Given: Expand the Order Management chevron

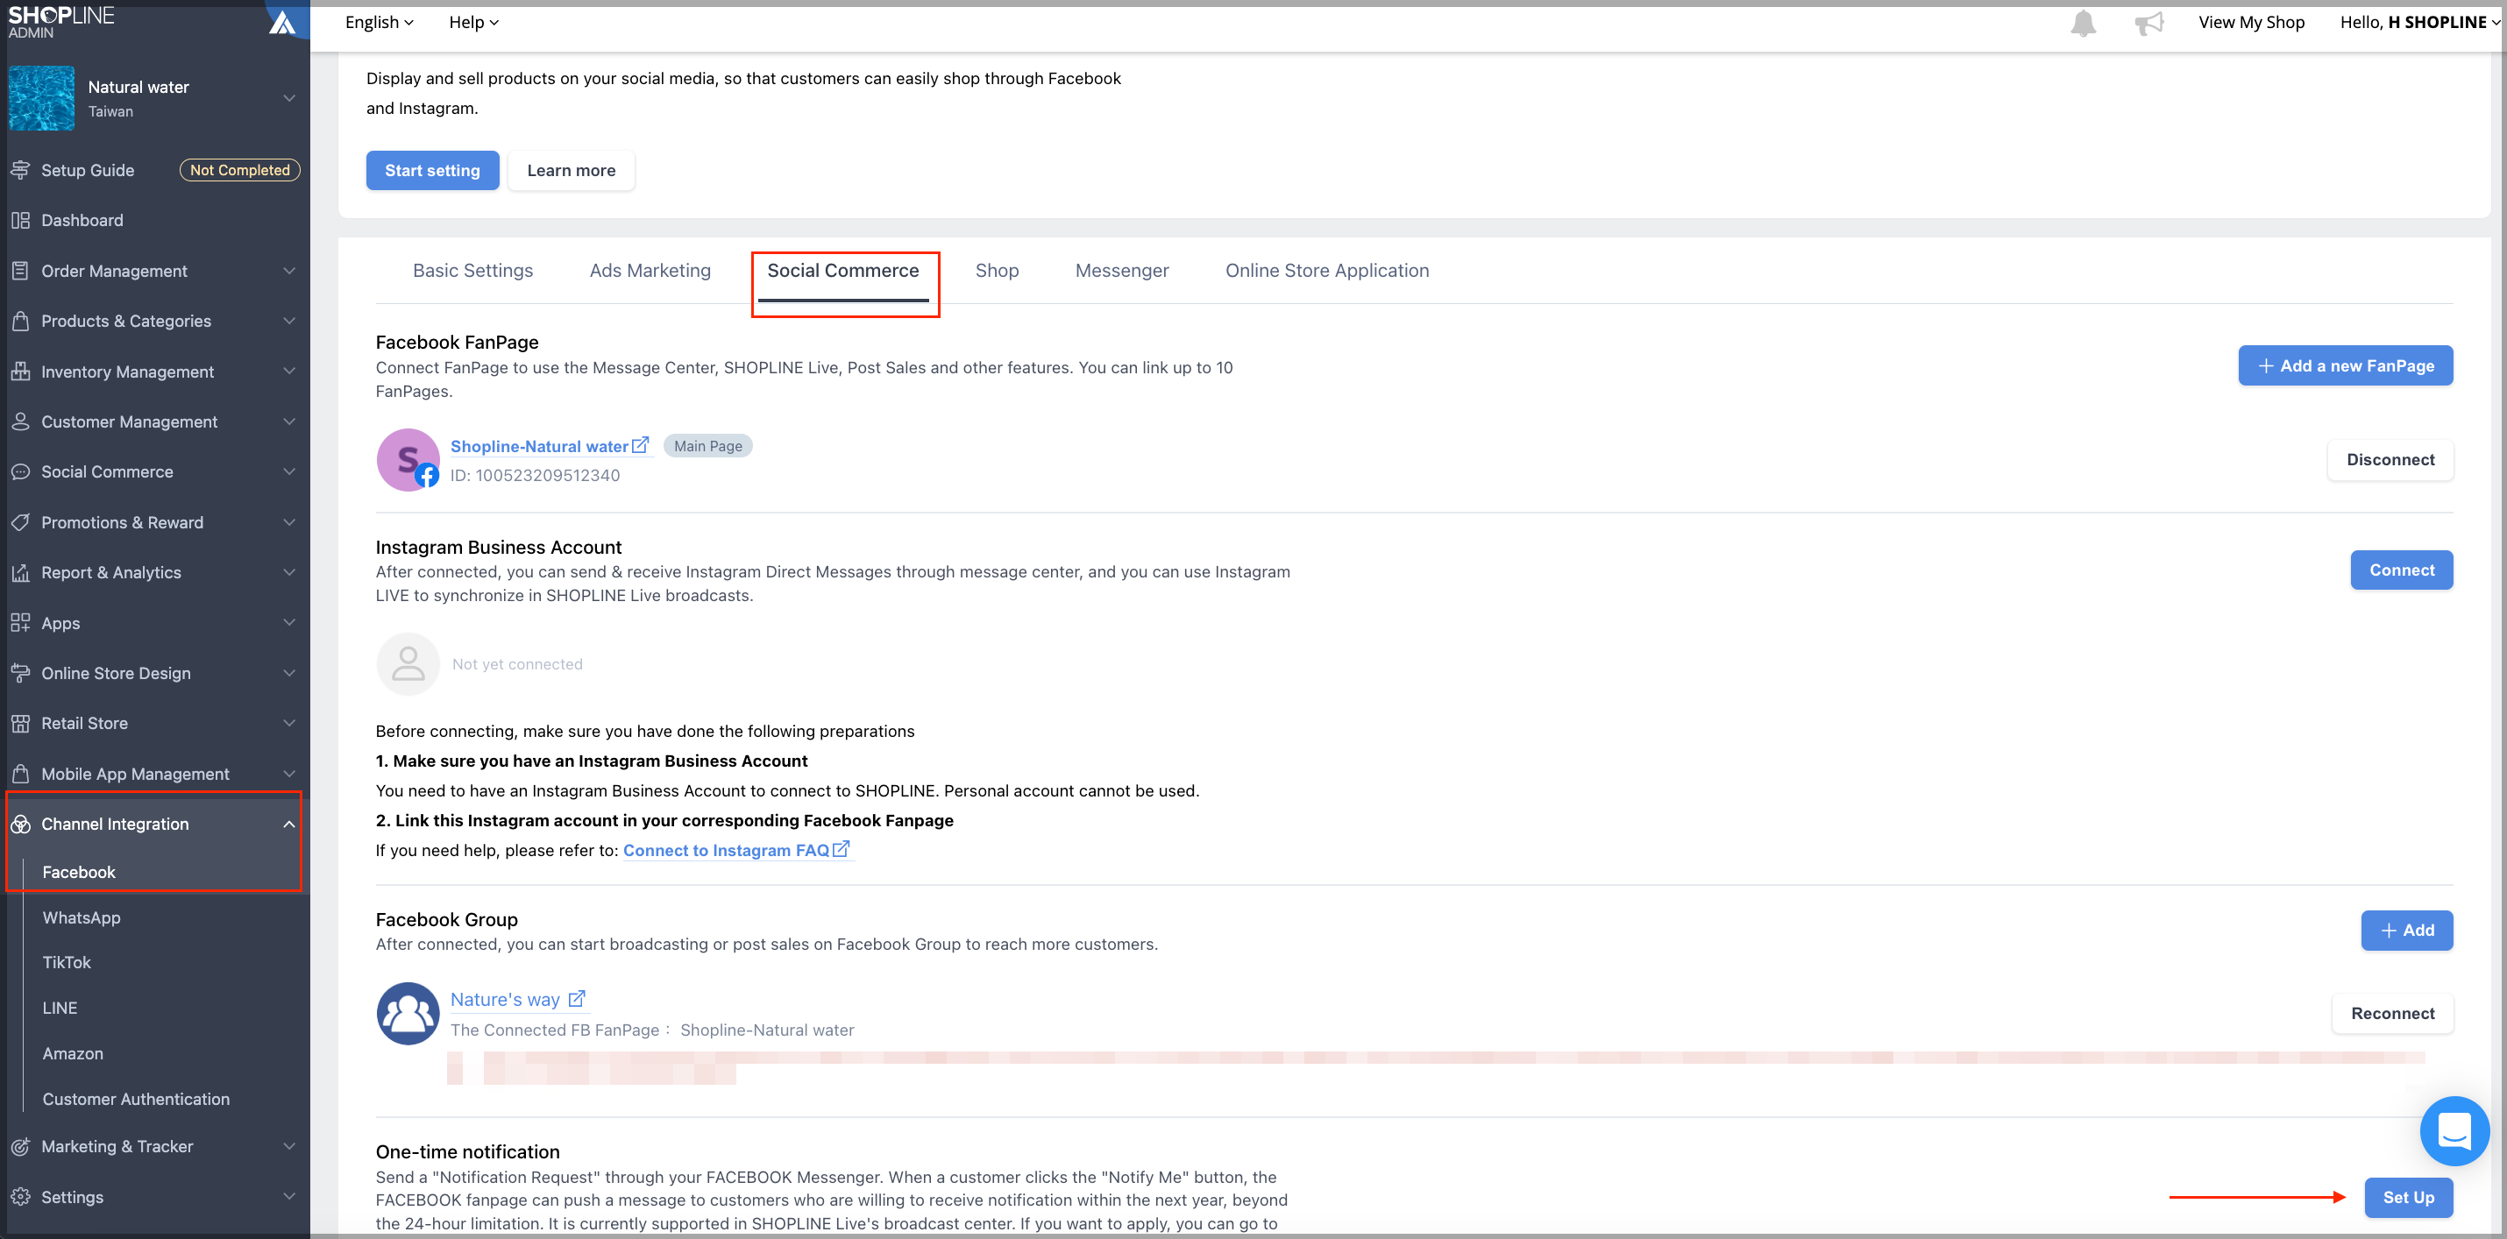Looking at the screenshot, I should pyautogui.click(x=289, y=272).
